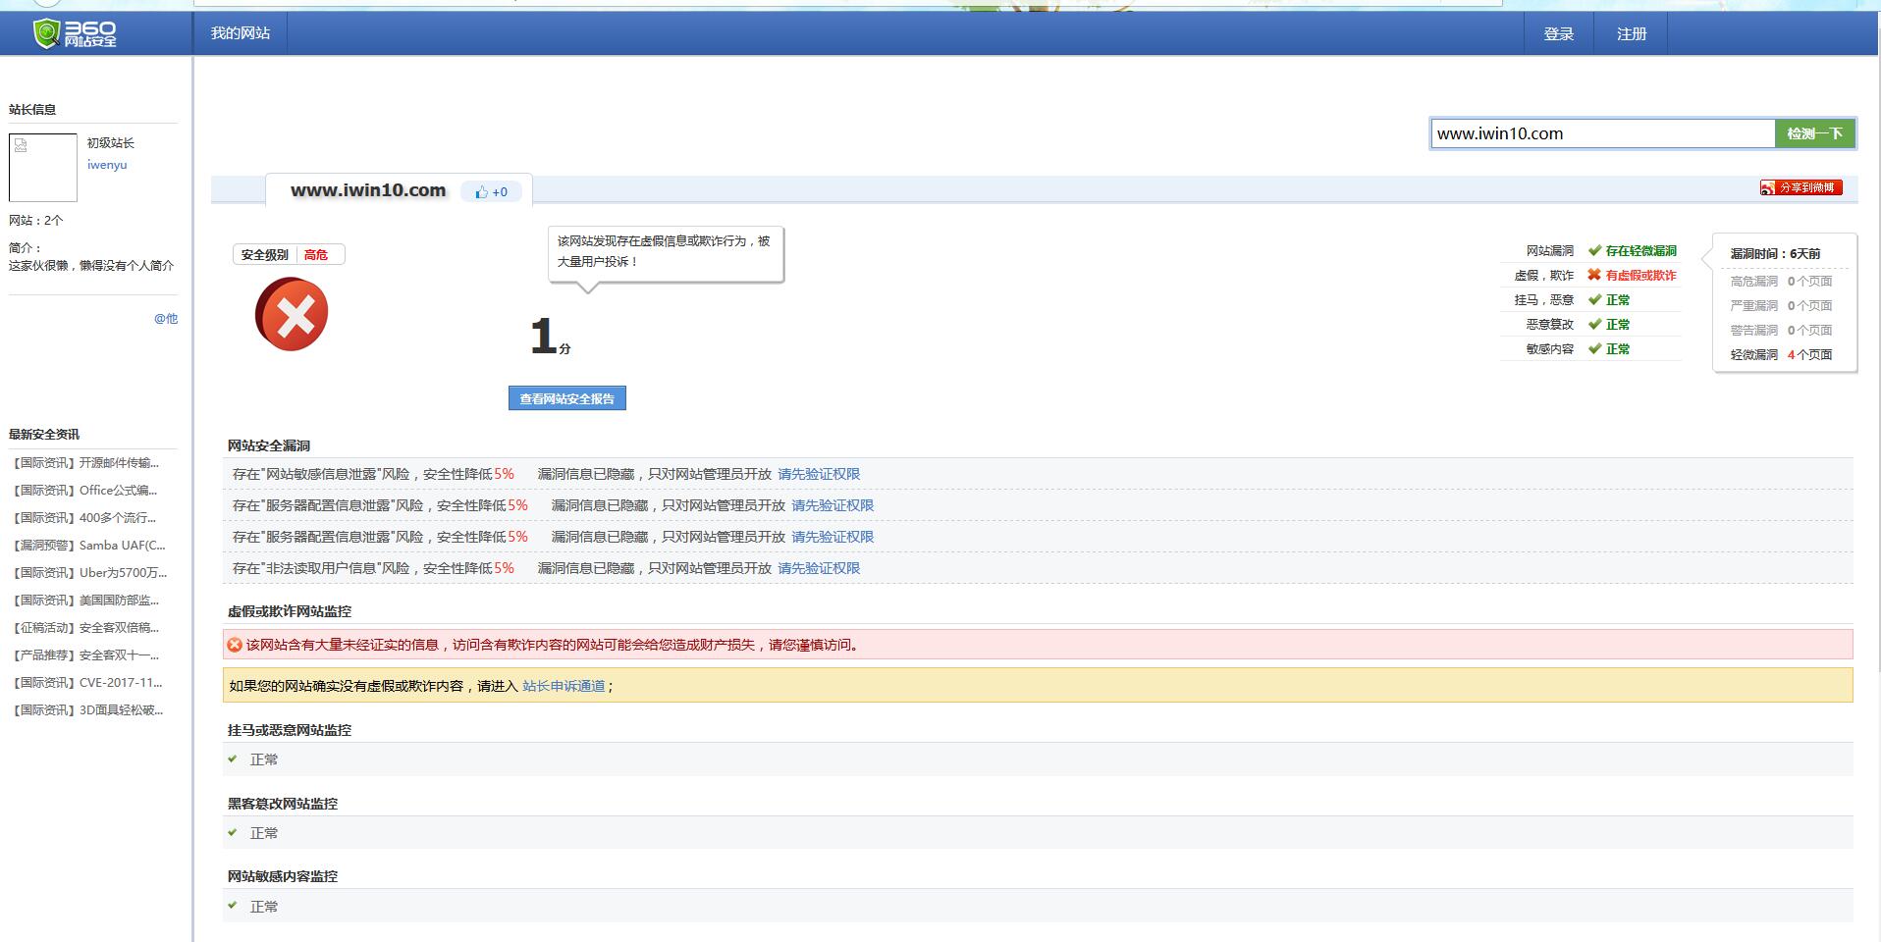Open news 开源邮件传输 item
Screen dimensions: 1881x942
85,463
